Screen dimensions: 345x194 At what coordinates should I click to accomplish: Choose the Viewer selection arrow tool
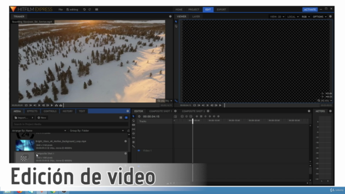[x=176, y=22]
